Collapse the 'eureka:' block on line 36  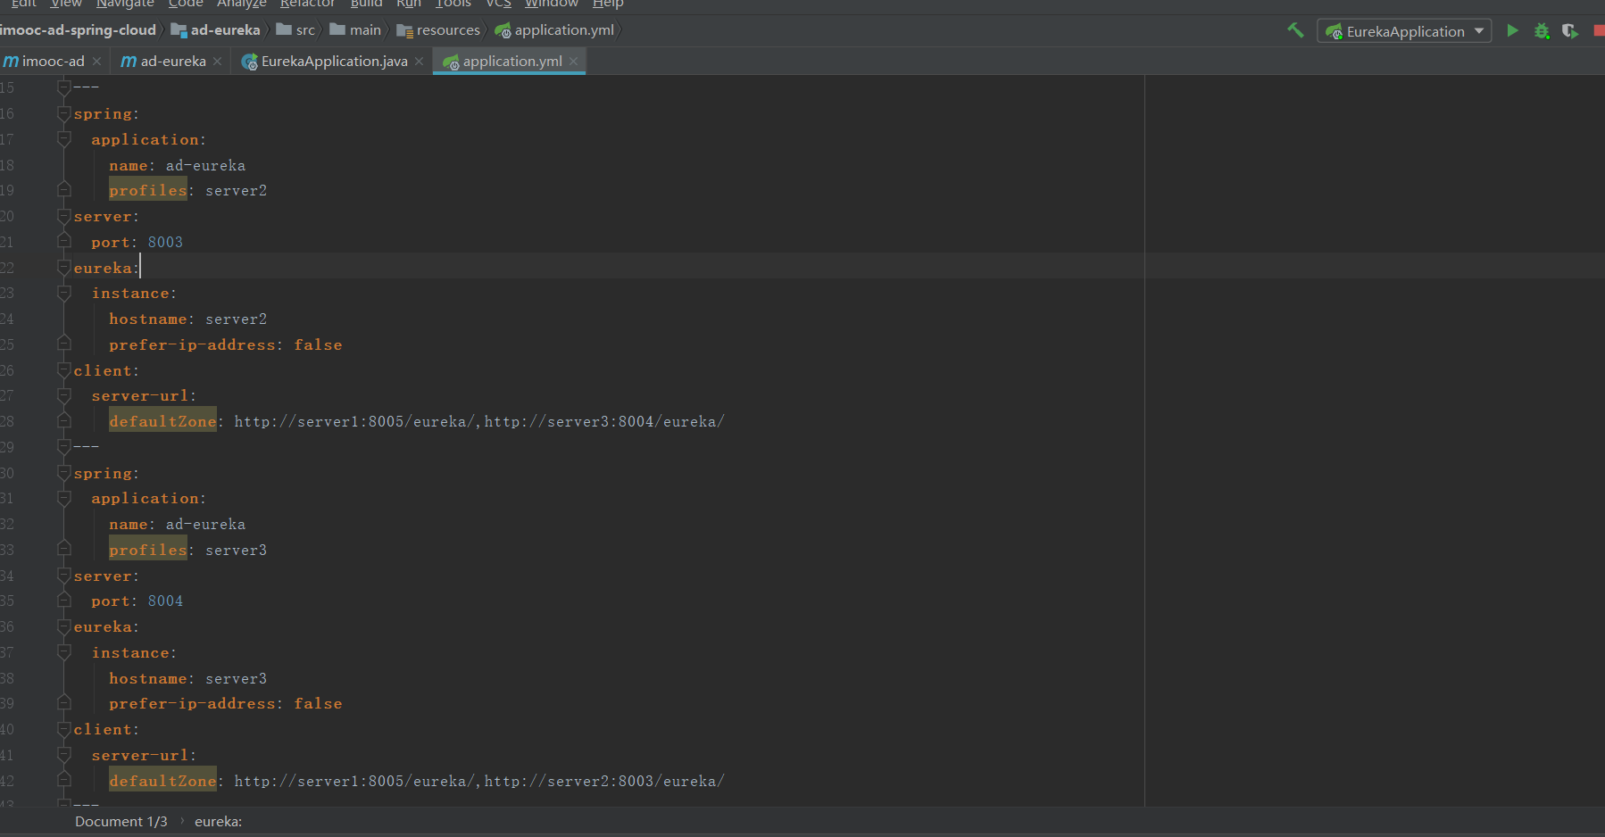64,627
